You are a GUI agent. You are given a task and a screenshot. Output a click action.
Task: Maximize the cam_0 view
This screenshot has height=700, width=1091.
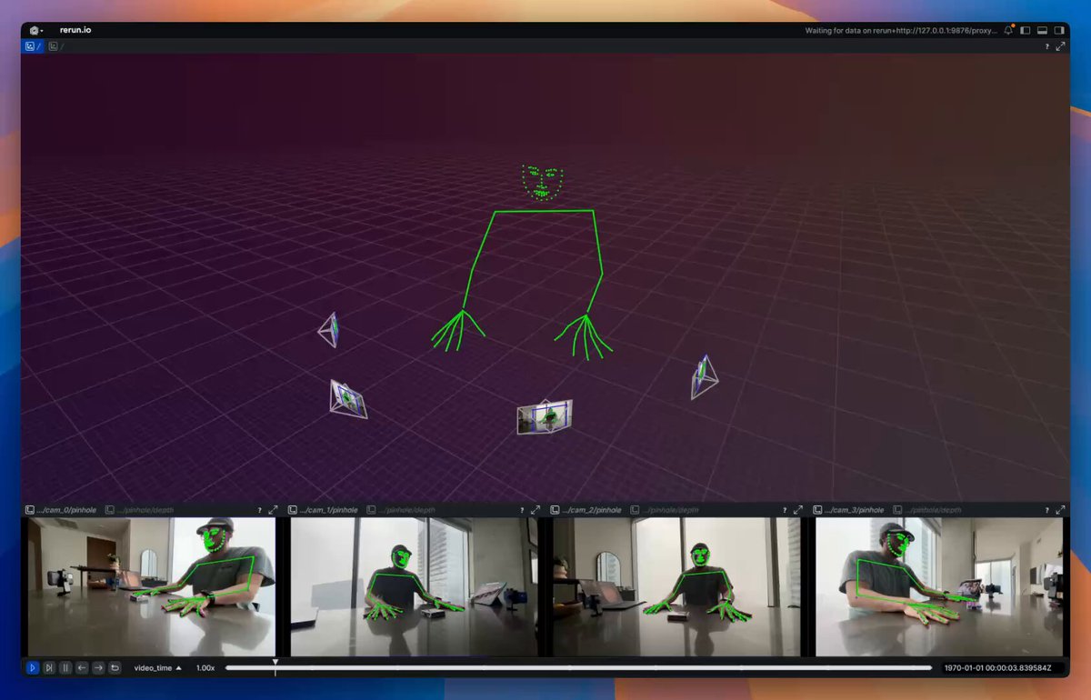(x=273, y=510)
